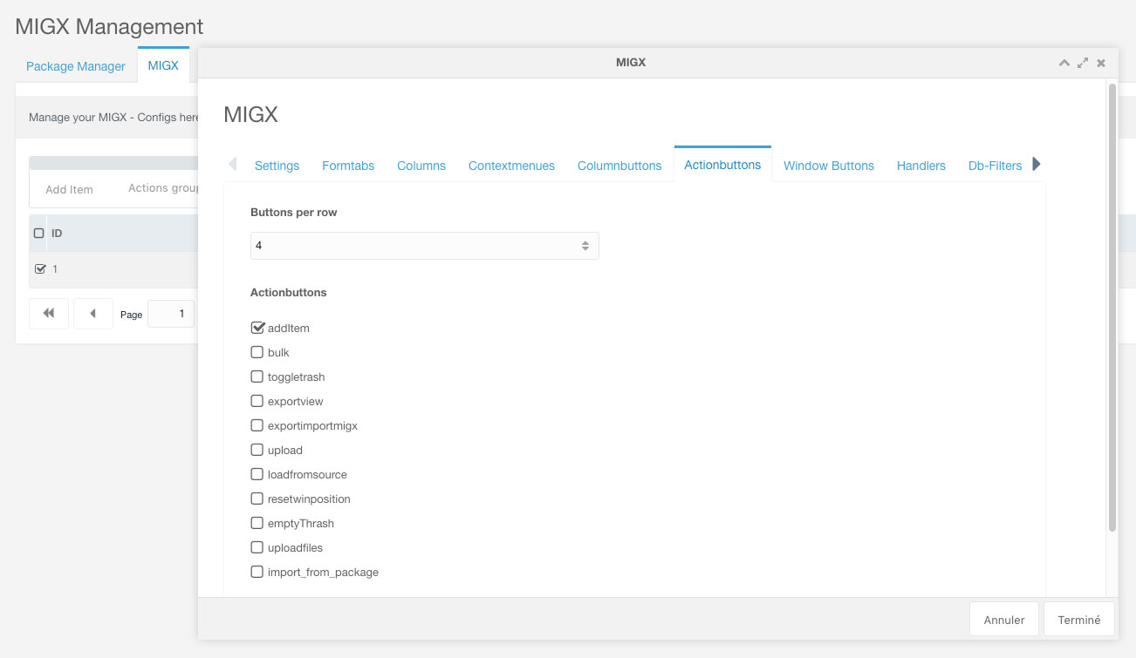The image size is (1136, 658).
Task: Enable the toggletrash checkbox
Action: [257, 376]
